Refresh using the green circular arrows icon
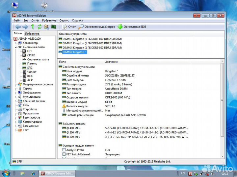237x177 pixels. (39, 27)
